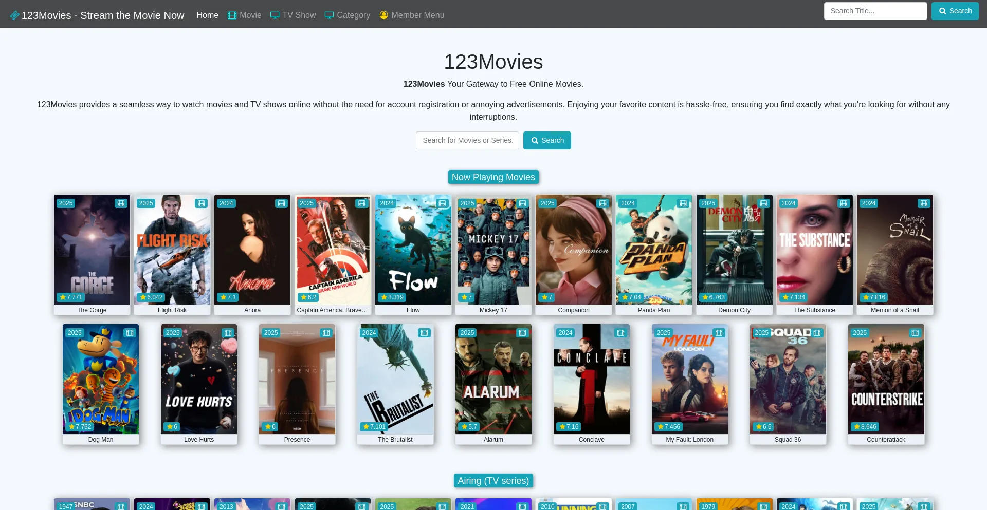987x510 pixels.
Task: Click film icon on Counterattack poster
Action: [915, 333]
